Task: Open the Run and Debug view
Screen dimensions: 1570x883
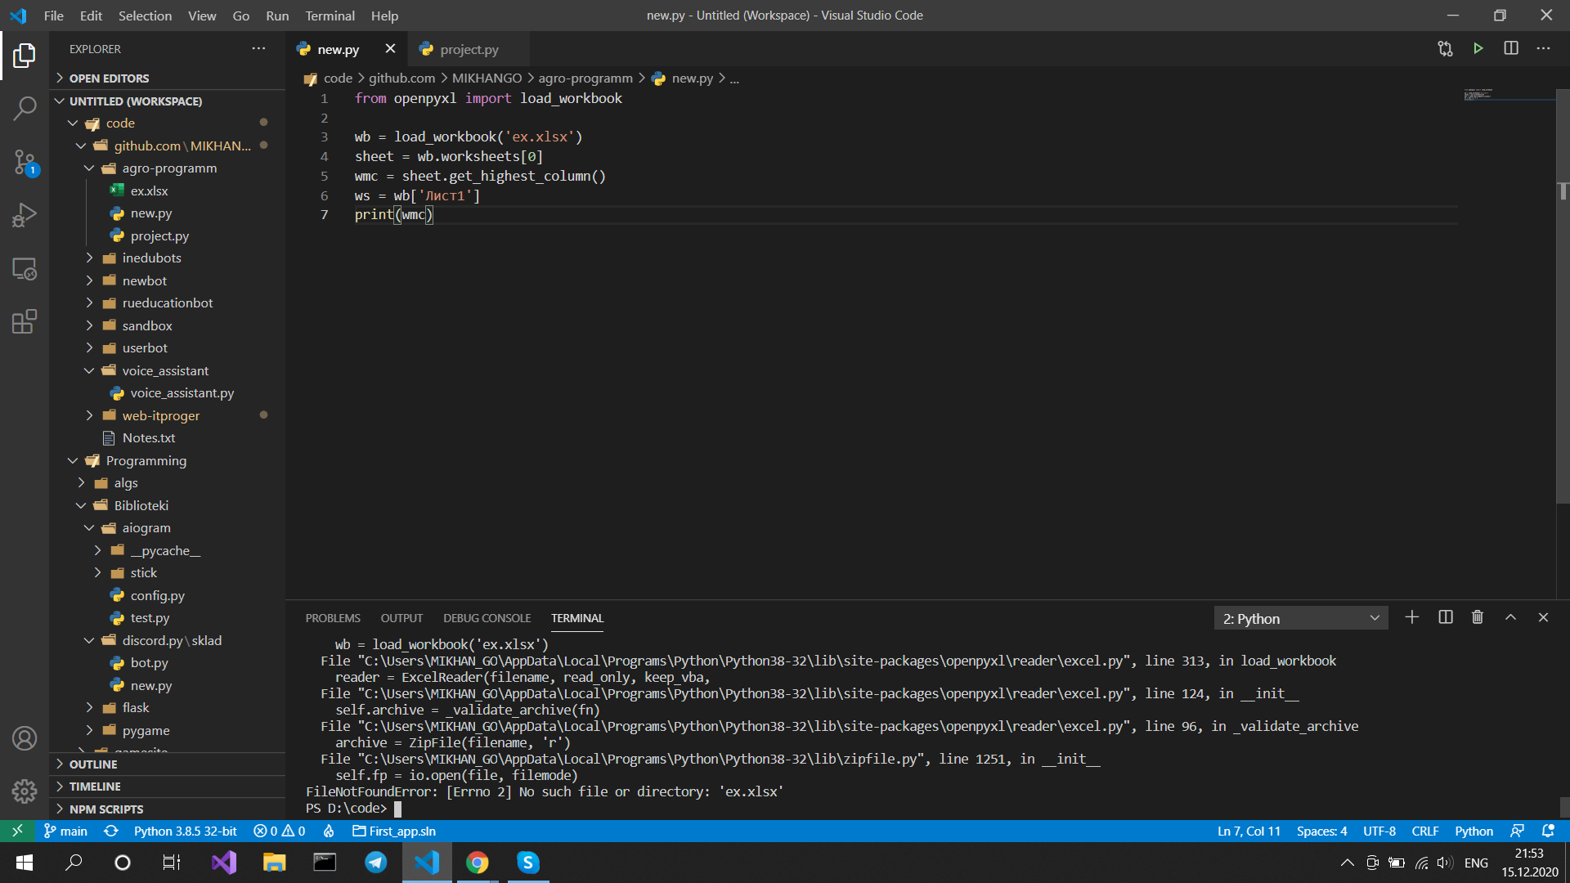Action: (x=25, y=215)
